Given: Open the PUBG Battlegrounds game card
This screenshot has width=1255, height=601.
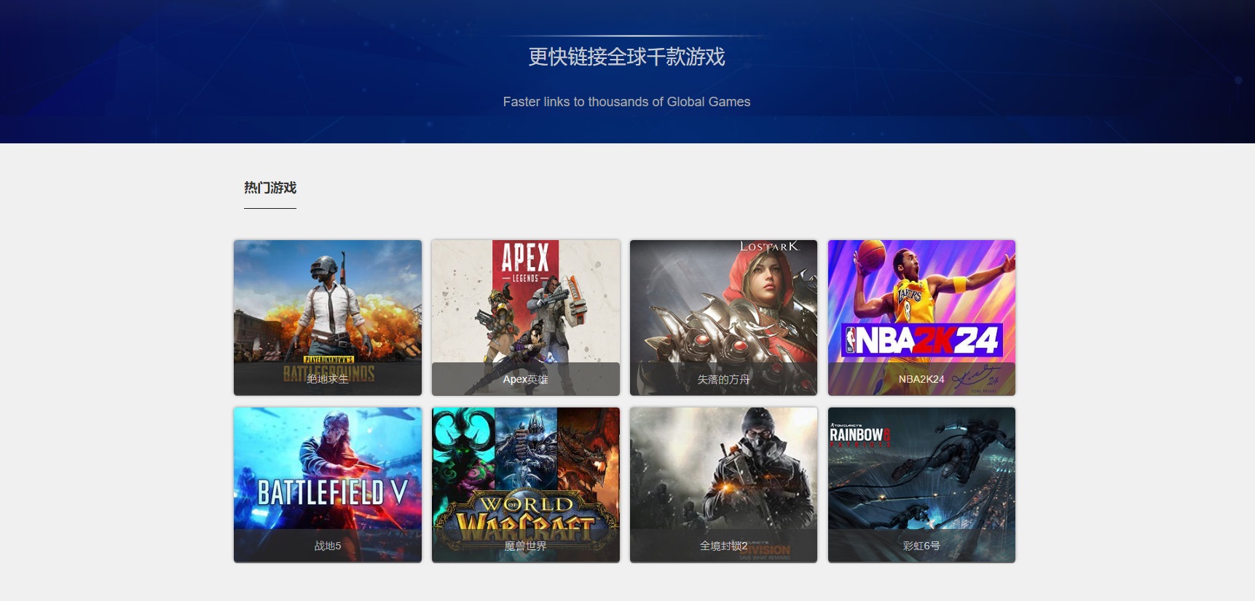Looking at the screenshot, I should coord(328,317).
